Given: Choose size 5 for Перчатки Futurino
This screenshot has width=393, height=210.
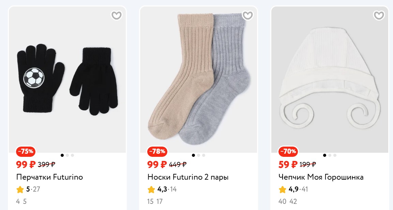Looking at the screenshot, I should (25, 201).
